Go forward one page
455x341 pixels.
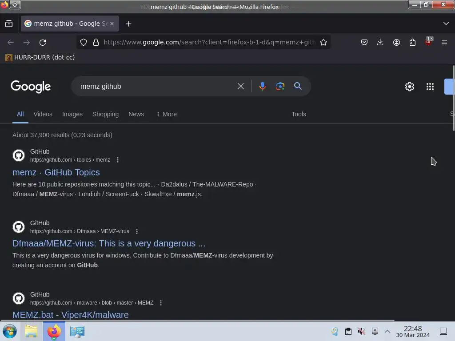click(x=27, y=42)
